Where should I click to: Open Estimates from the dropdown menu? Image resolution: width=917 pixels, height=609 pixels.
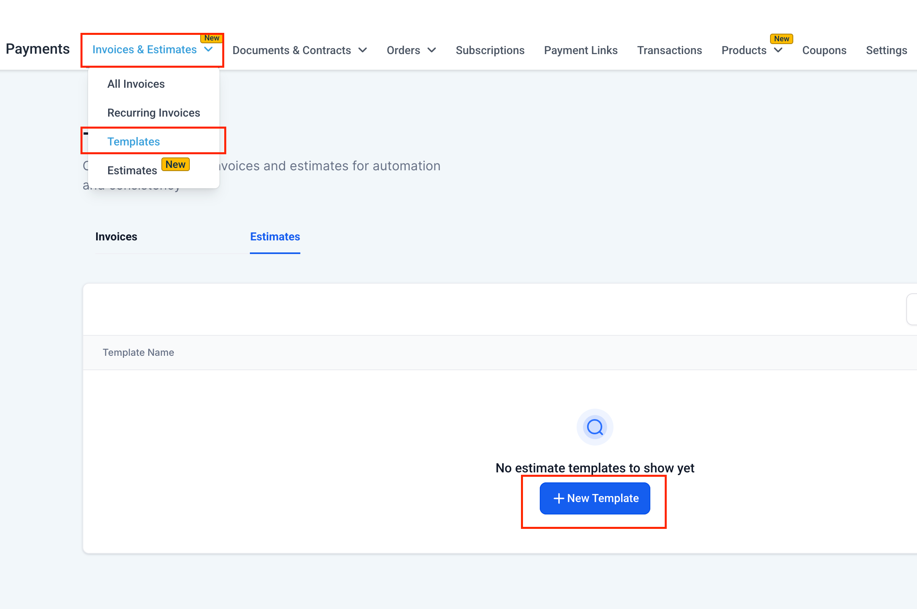coord(132,170)
